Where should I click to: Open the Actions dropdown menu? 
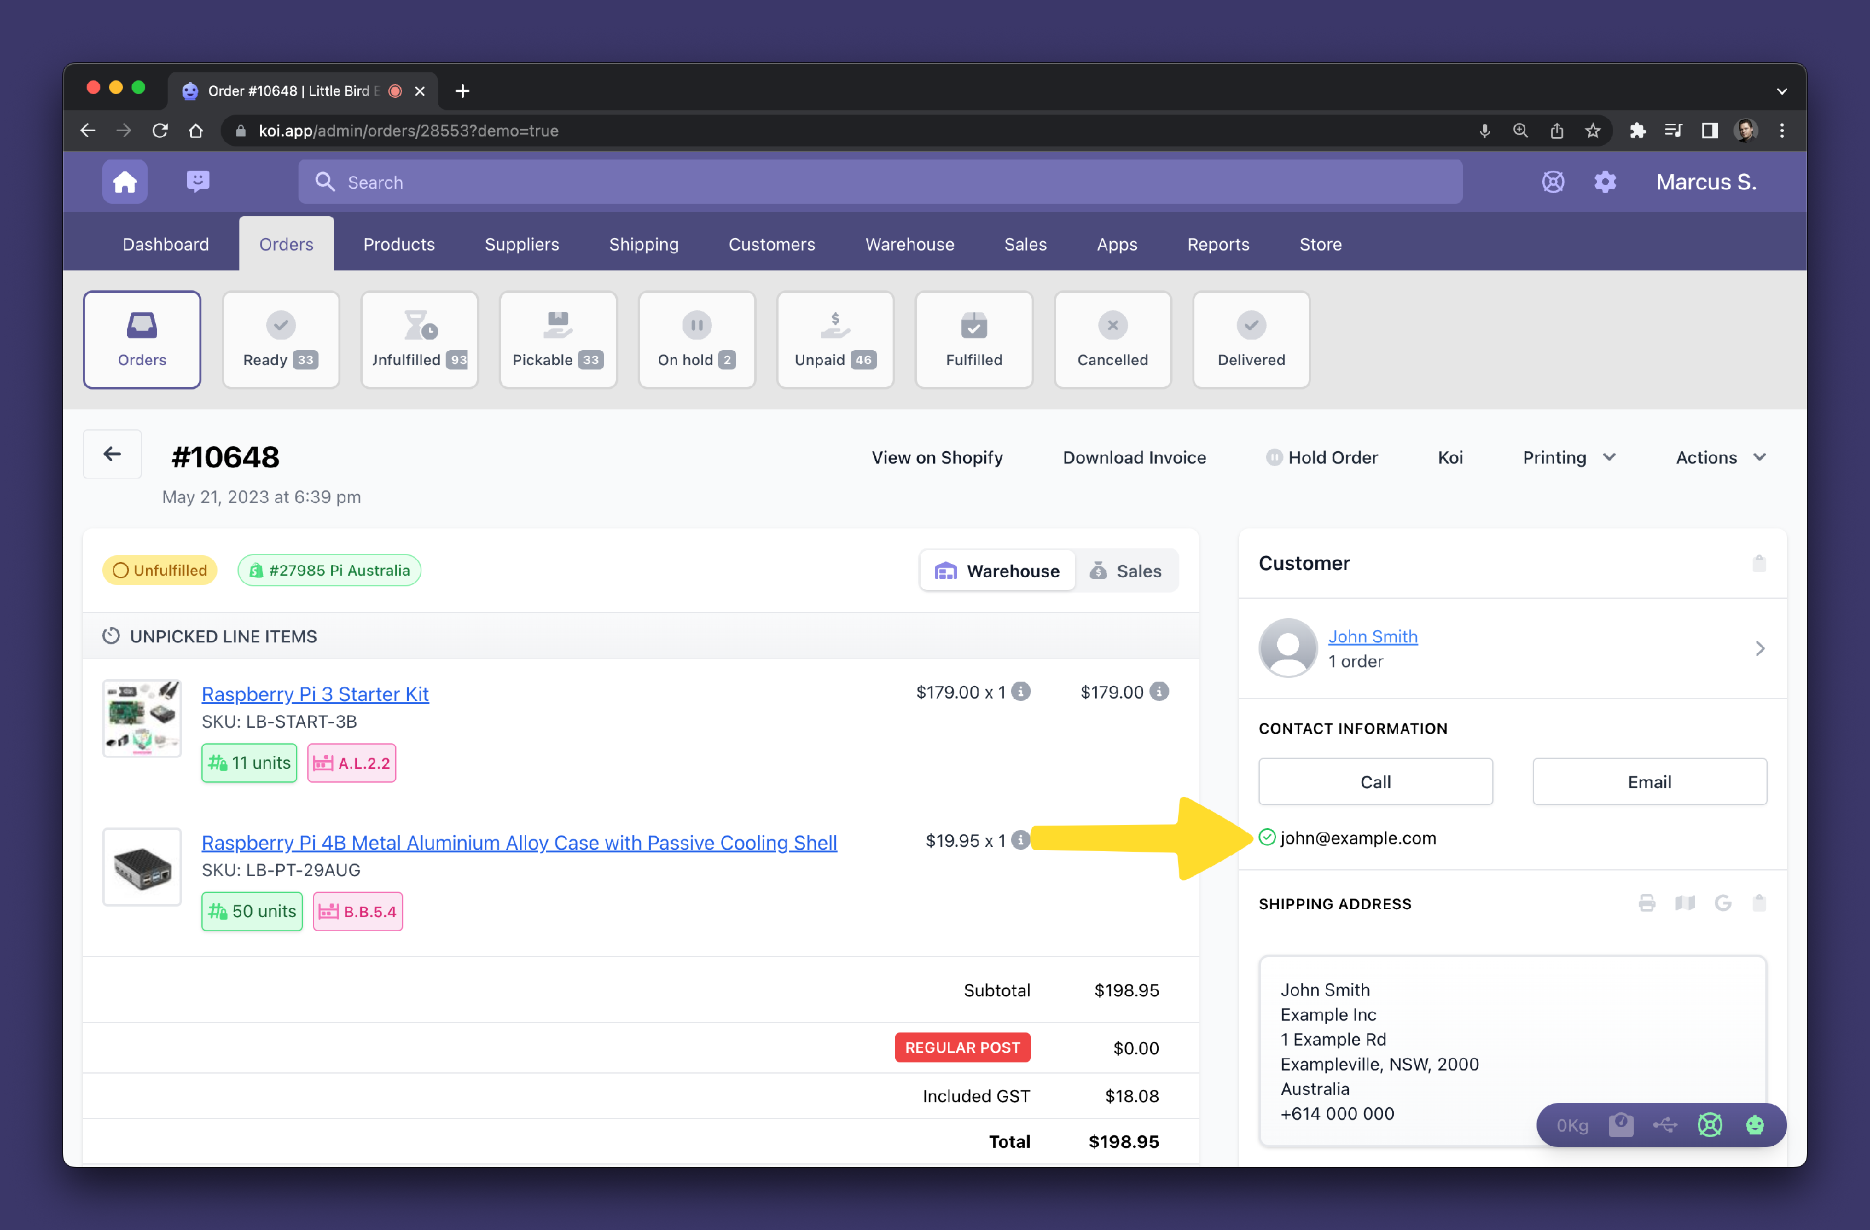click(1721, 457)
